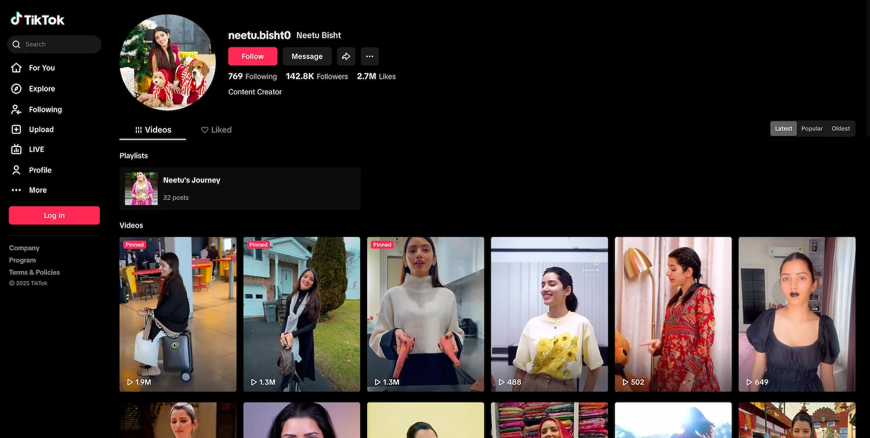The width and height of the screenshot is (870, 438).
Task: Click the Upload plus icon
Action: coord(17,130)
